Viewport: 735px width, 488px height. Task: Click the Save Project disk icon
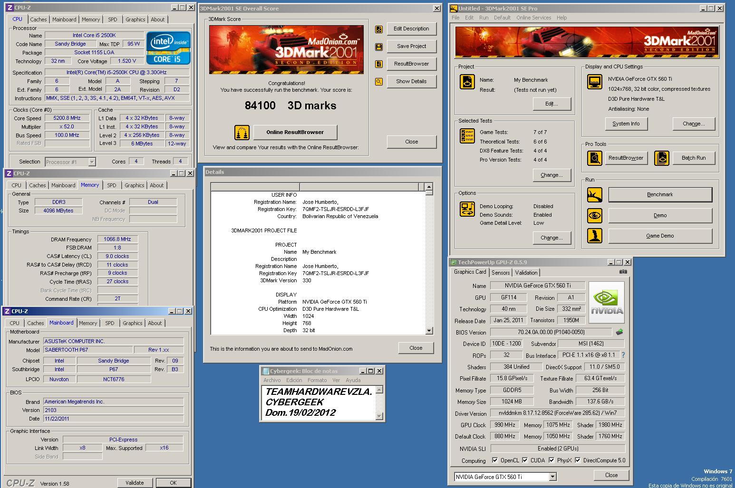379,47
